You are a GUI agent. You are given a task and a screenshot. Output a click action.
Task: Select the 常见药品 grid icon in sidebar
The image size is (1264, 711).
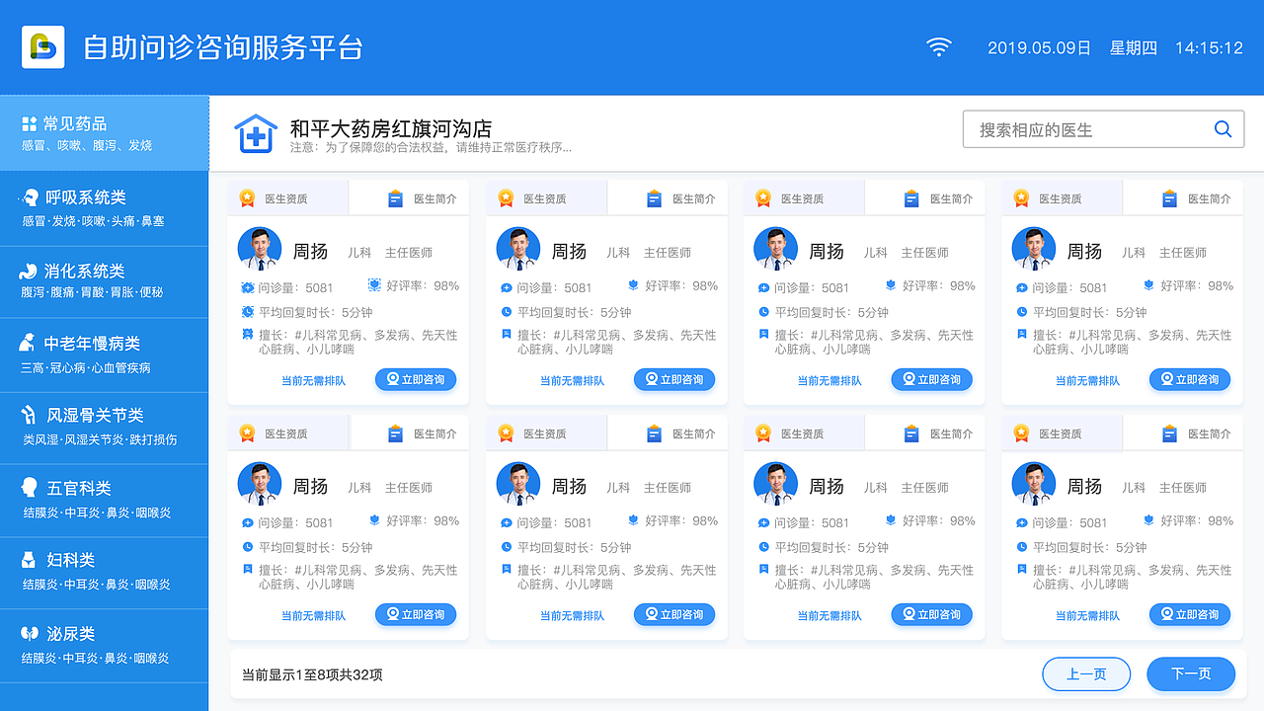pos(28,123)
